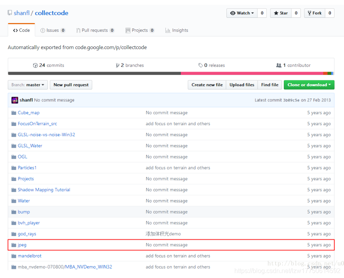Open latest commit hash 3b09c5e

click(x=291, y=100)
